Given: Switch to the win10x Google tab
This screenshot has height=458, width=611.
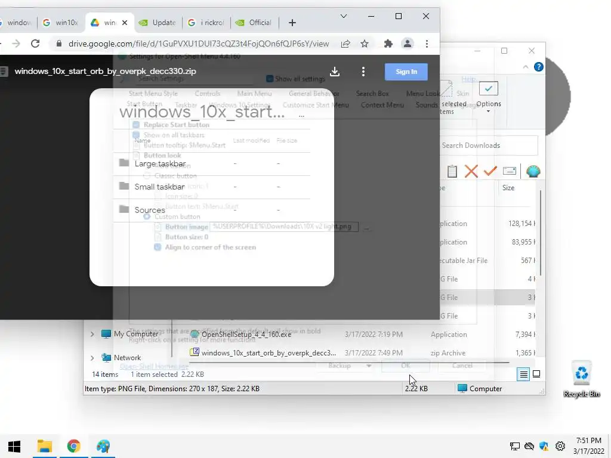Looking at the screenshot, I should [x=60, y=23].
